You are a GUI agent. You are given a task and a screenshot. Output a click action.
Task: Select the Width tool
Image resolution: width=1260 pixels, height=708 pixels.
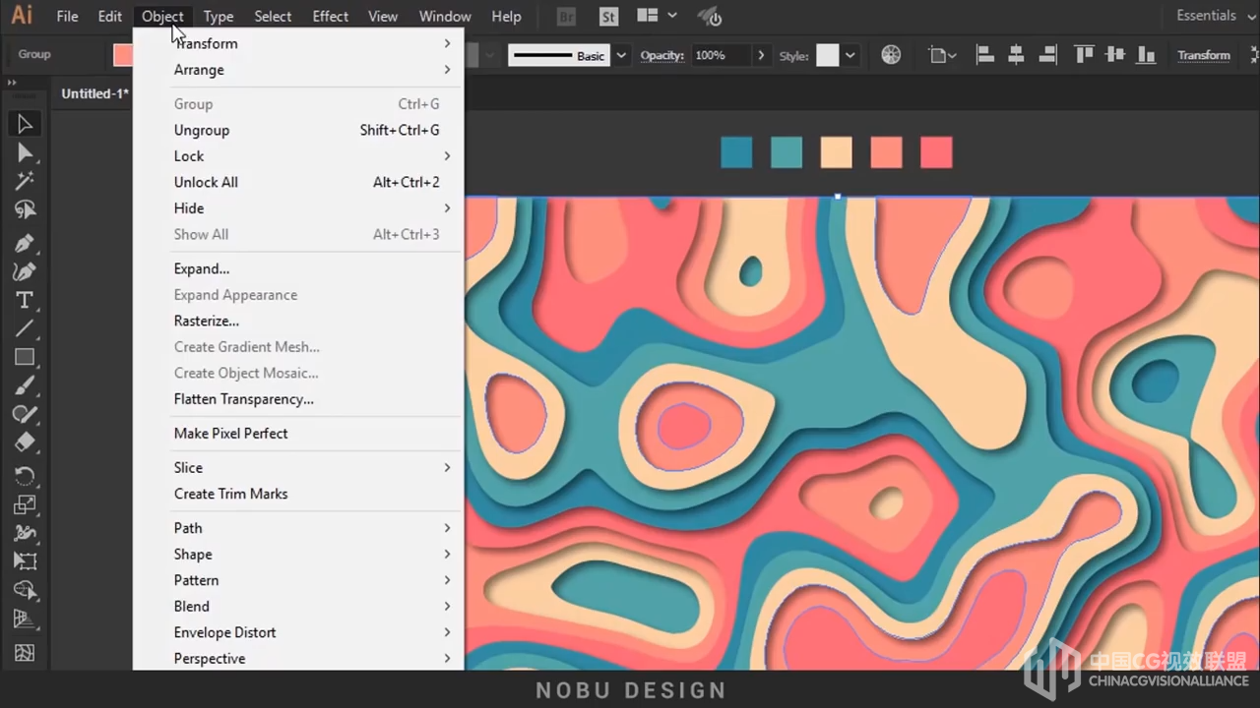tap(25, 533)
